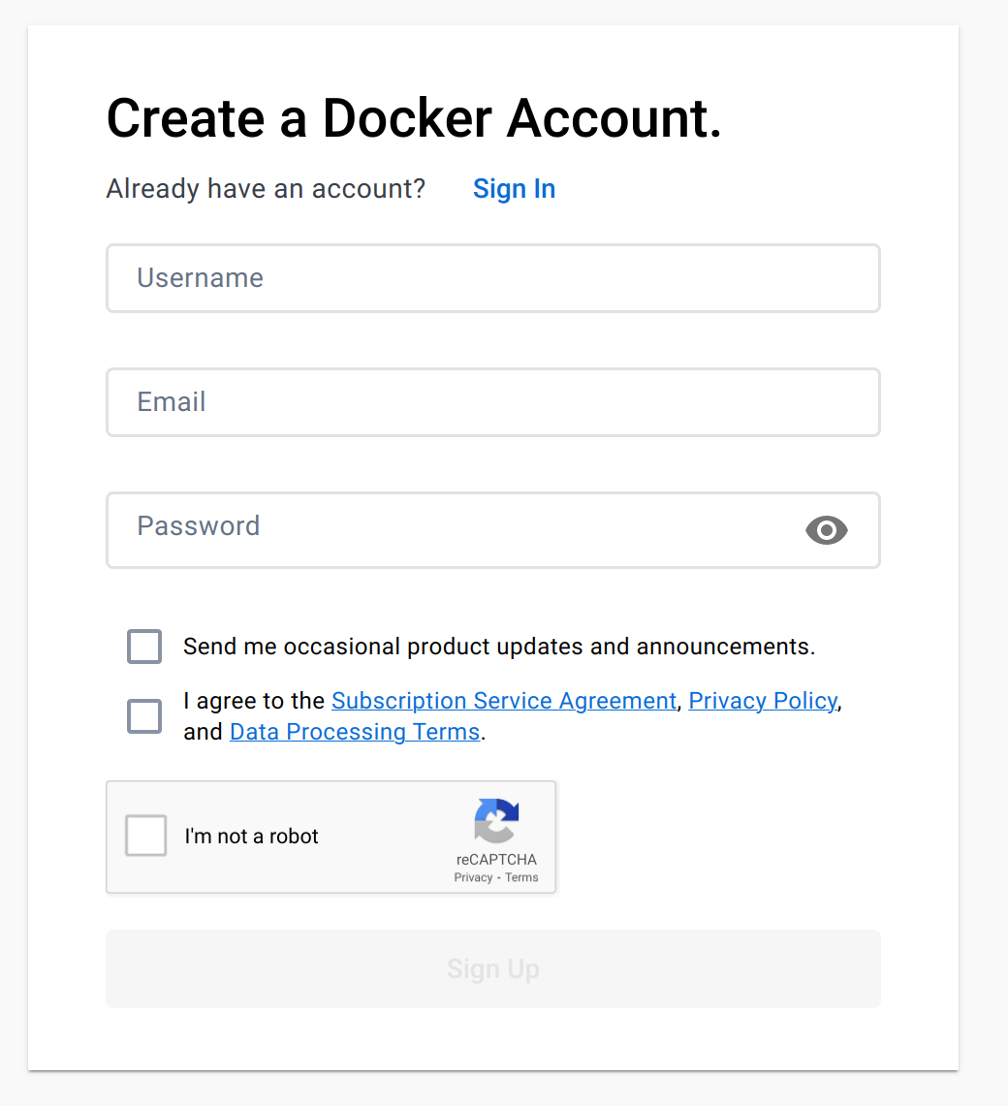Click the Create a Docker Account heading
This screenshot has height=1106, width=1008.
[414, 118]
